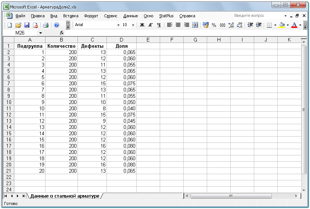The height and width of the screenshot is (209, 310).
Task: Open the Формат menu
Action: click(x=91, y=16)
